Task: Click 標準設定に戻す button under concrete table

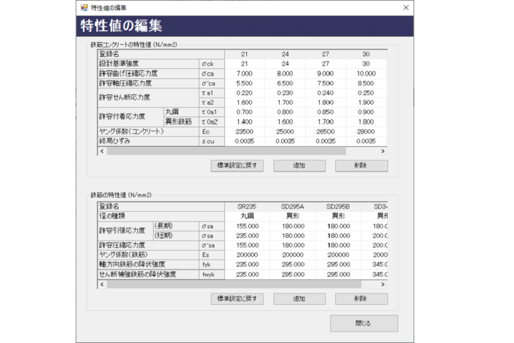Action: (236, 165)
